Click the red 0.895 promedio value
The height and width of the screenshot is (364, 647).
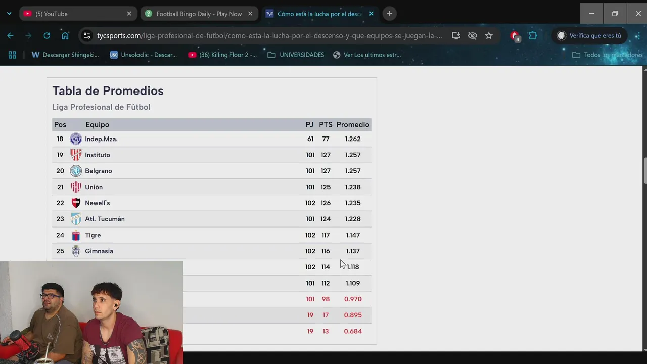coord(353,315)
